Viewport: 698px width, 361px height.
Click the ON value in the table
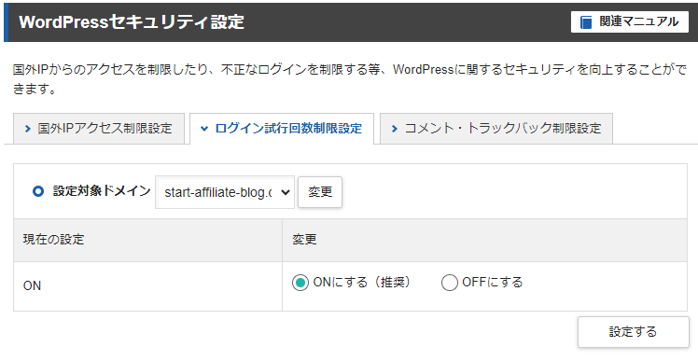tap(32, 285)
